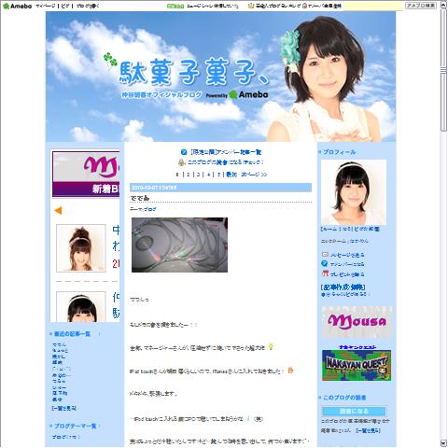The width and height of the screenshot is (448, 448).
Task: Click the 読者になる button
Action: (x=354, y=412)
